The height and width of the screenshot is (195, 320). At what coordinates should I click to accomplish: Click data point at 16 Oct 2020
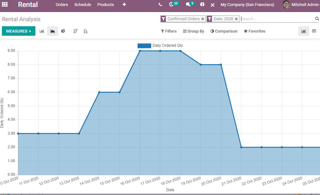pyautogui.click(x=140, y=51)
